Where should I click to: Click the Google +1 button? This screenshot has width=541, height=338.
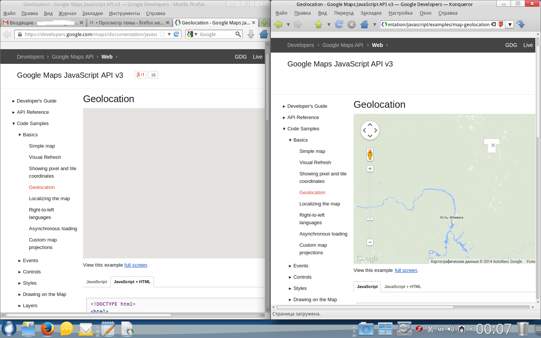[141, 75]
